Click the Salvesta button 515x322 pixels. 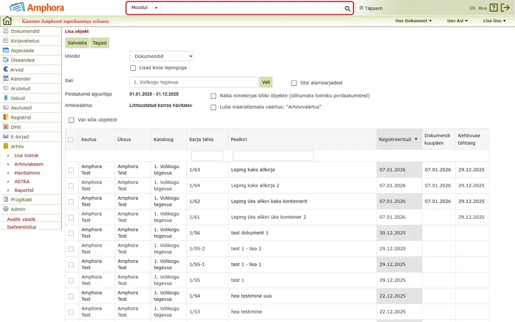77,43
